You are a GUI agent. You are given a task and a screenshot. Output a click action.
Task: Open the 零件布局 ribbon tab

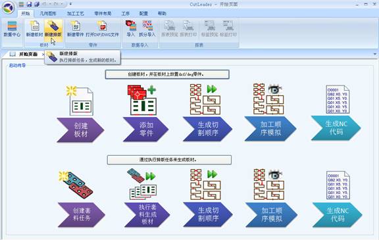(103, 14)
